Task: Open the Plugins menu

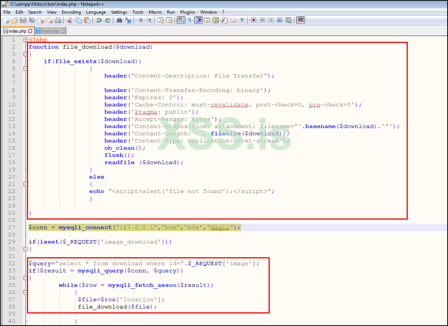Action: pos(187,12)
